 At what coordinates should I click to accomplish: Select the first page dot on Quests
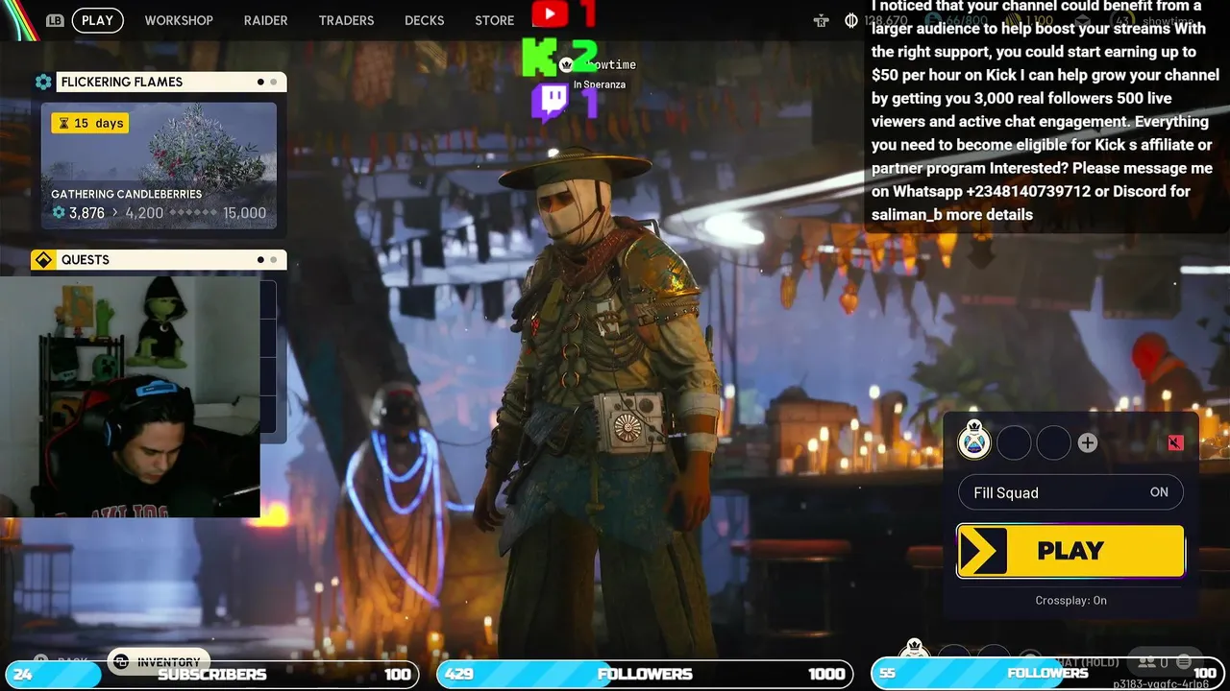click(x=260, y=260)
